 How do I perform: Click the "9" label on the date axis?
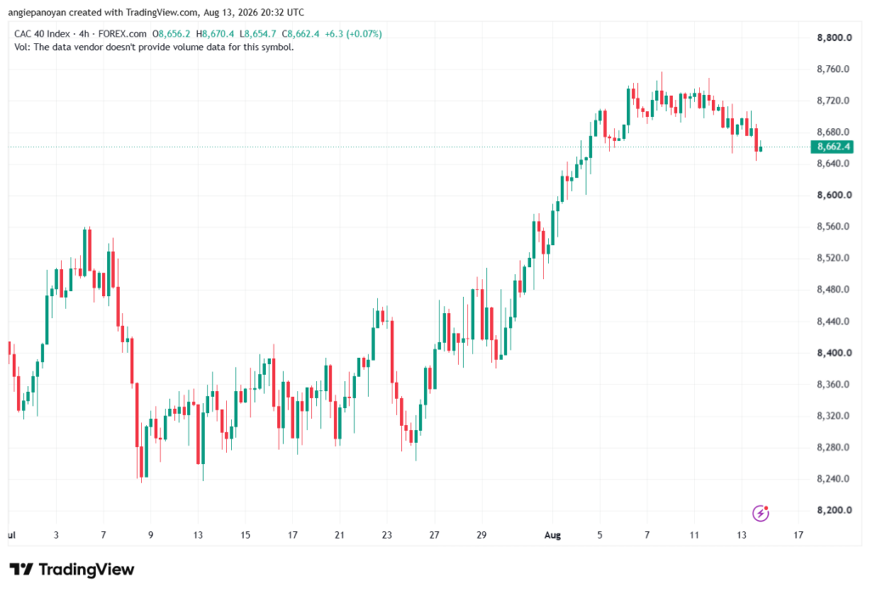coord(151,534)
